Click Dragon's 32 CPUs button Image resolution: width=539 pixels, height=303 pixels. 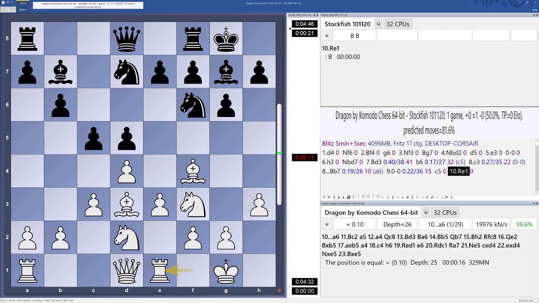(x=445, y=213)
